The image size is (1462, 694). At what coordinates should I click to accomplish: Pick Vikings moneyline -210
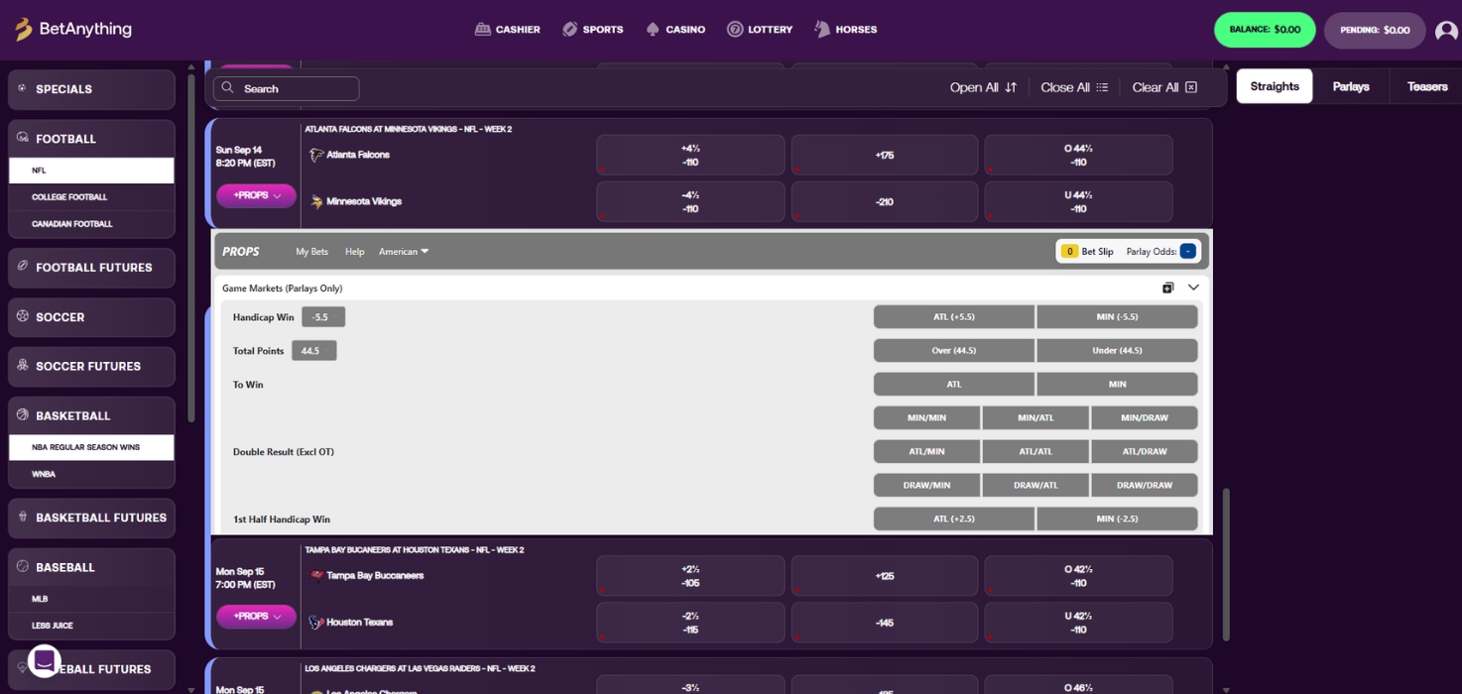[x=885, y=201]
